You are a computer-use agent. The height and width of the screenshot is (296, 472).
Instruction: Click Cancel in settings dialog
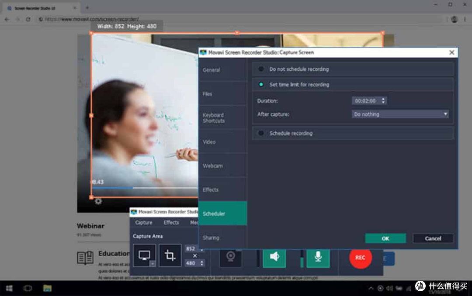433,238
